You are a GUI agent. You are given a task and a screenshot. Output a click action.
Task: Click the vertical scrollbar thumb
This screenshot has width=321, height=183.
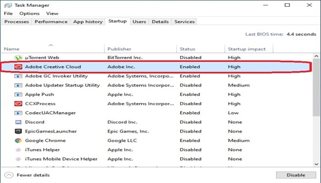pyautogui.click(x=316, y=88)
